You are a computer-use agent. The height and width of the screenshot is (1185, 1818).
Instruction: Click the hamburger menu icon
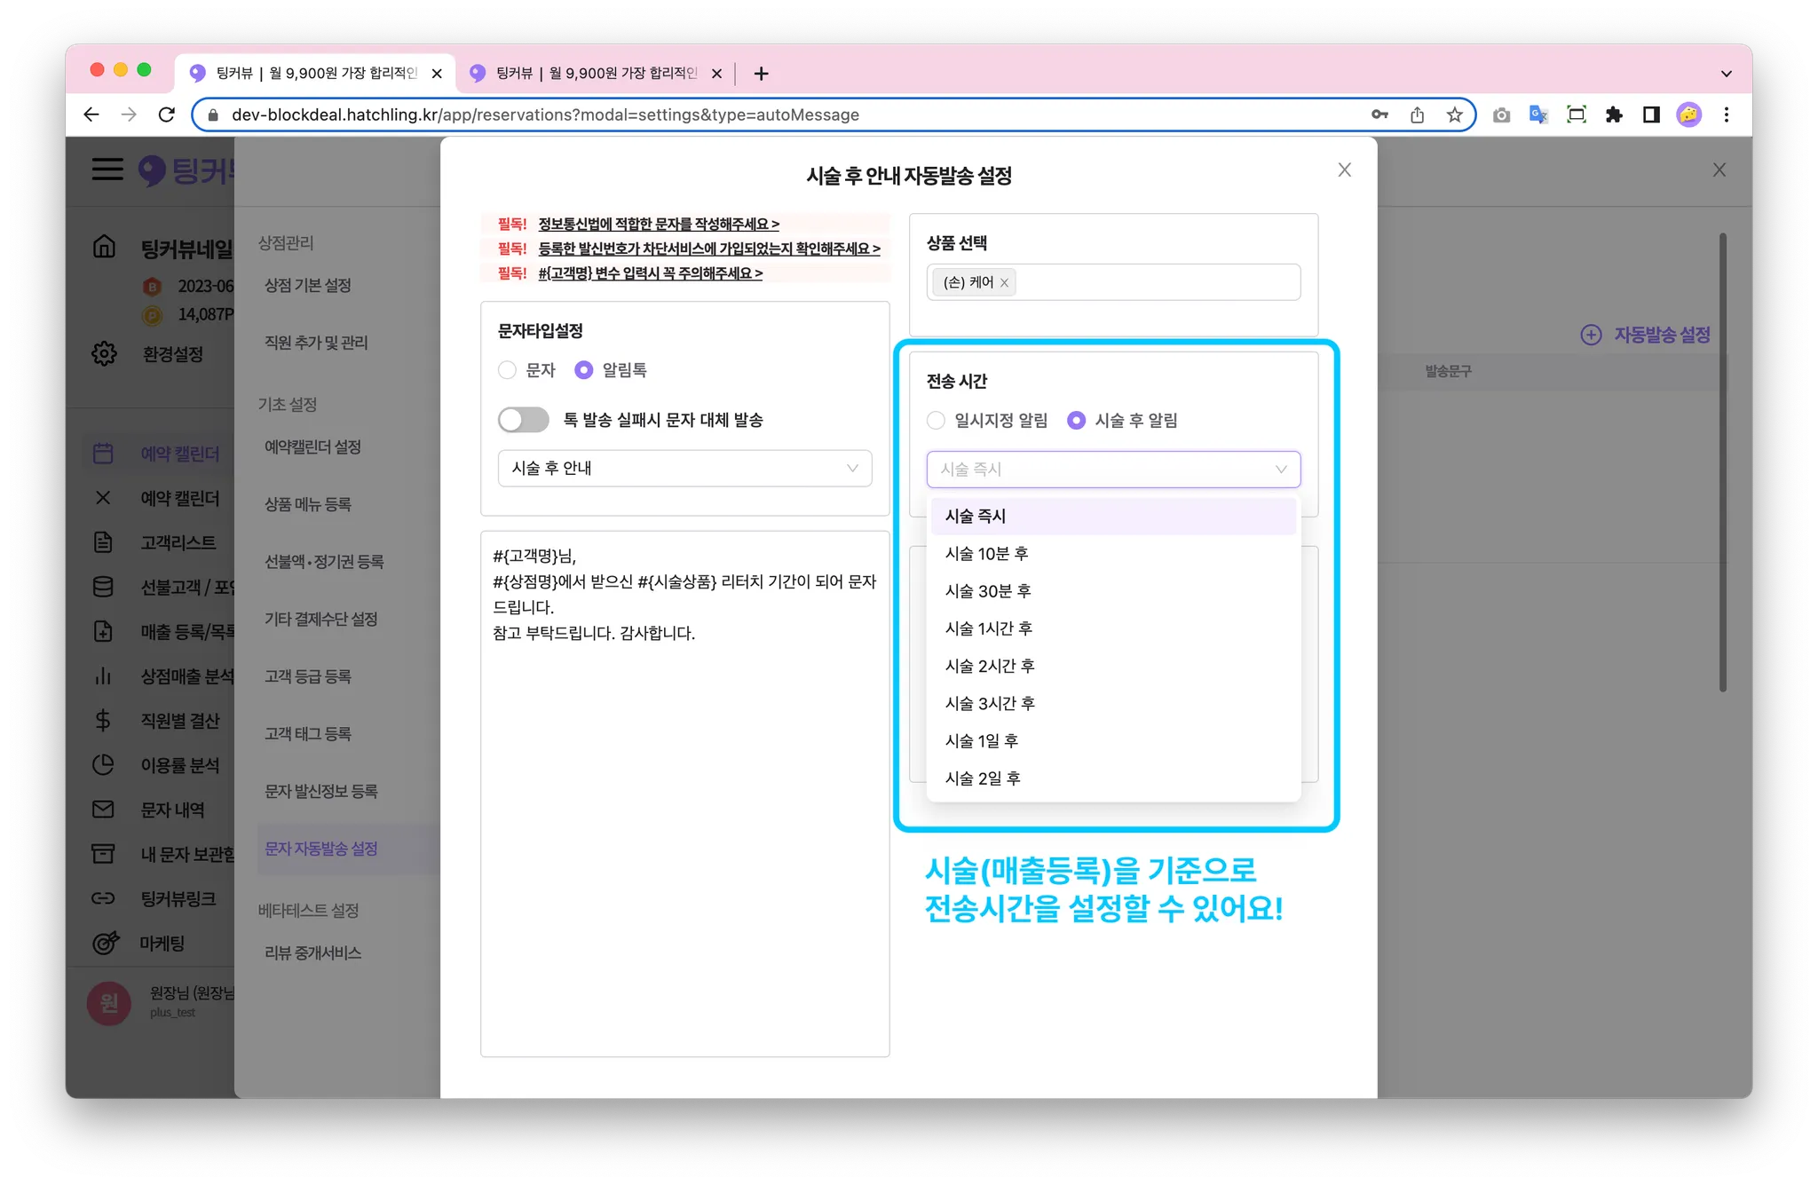[107, 169]
